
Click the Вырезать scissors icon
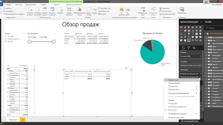click(x=4, y=8)
